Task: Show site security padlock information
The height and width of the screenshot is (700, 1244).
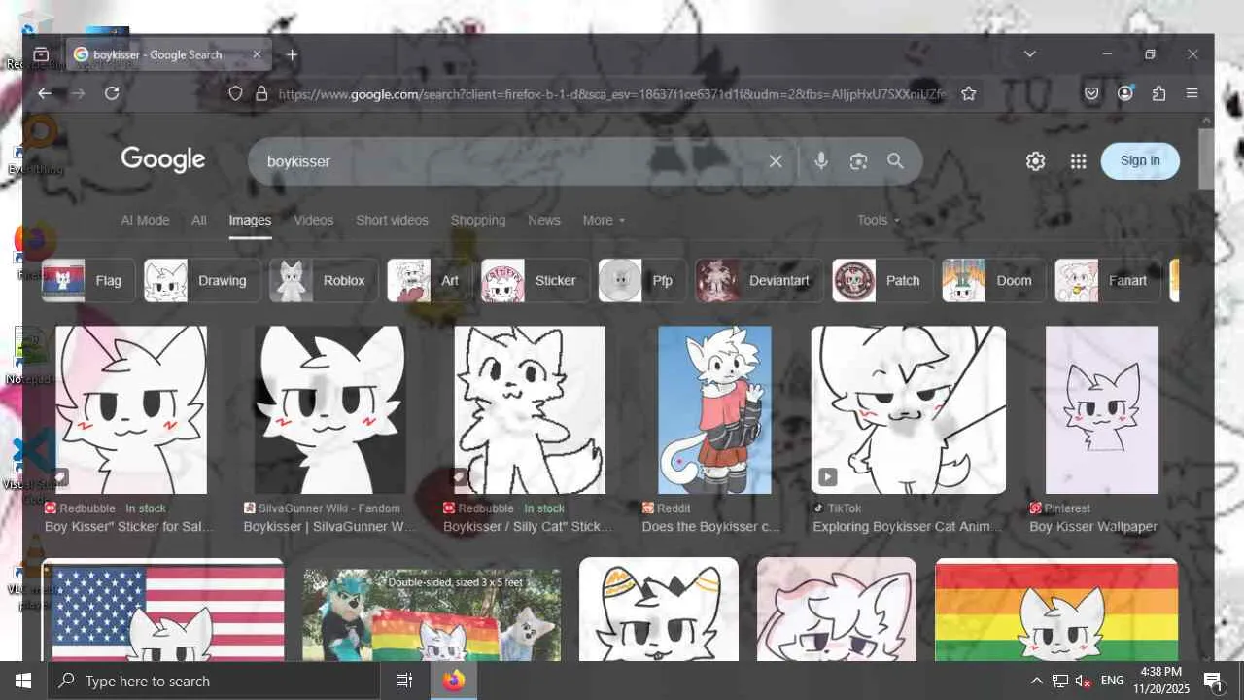Action: (x=260, y=93)
